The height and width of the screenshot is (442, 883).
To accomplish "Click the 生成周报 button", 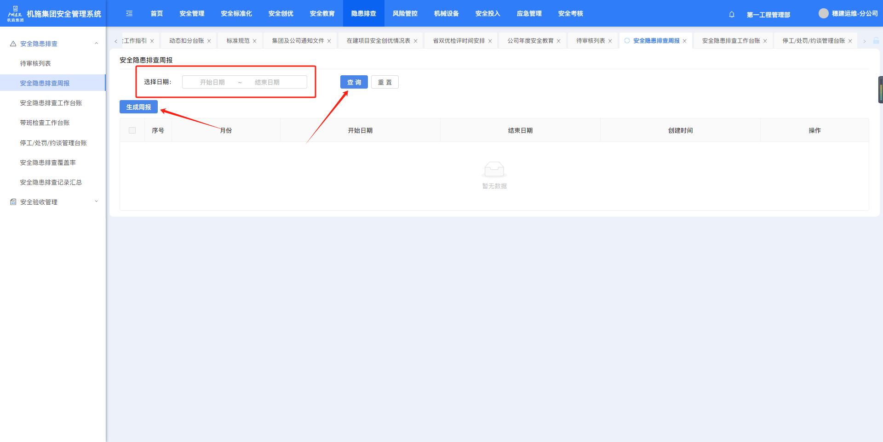I will click(138, 107).
